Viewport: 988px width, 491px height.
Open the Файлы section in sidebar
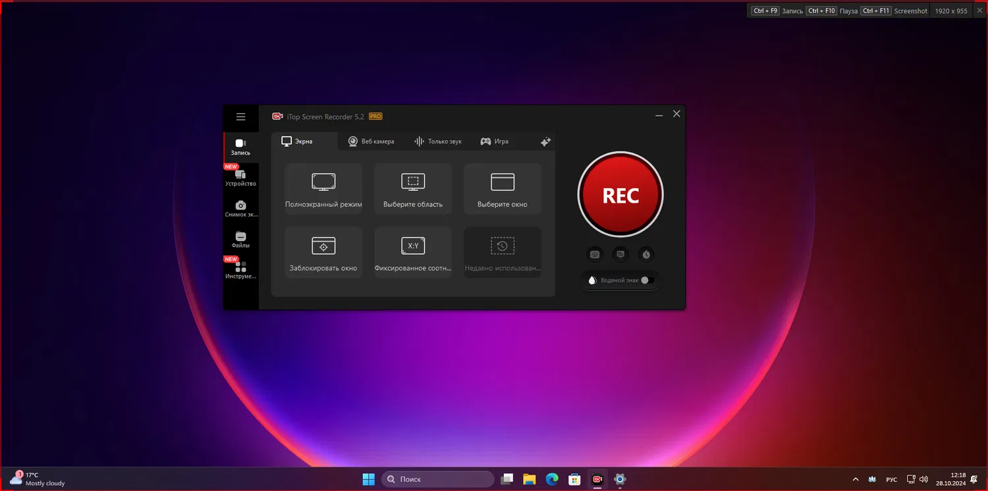click(x=240, y=239)
